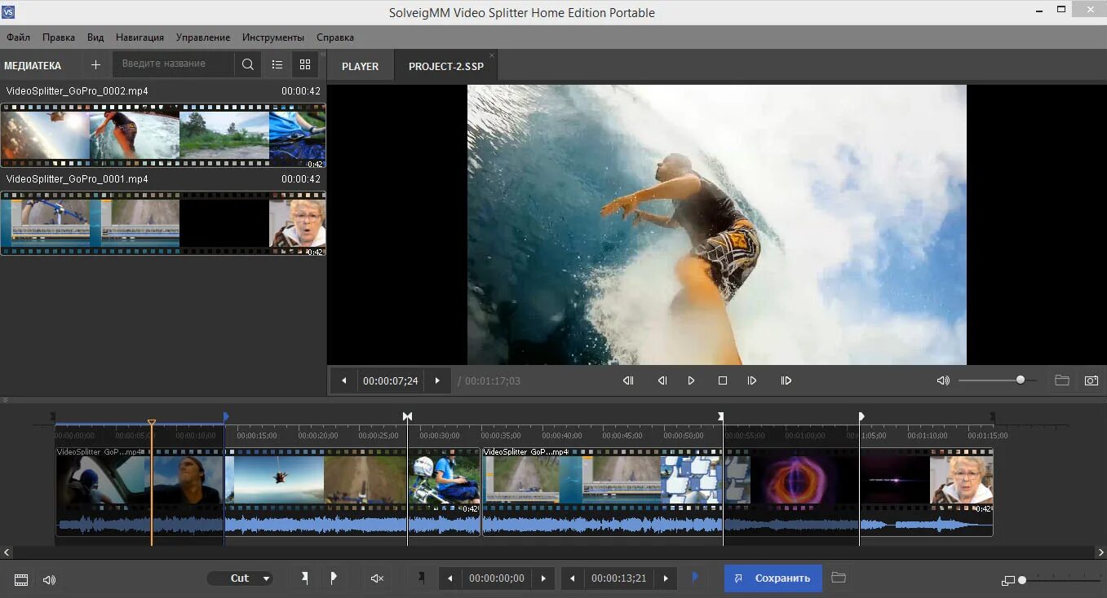Click the blue segment-end marker icon

pos(695,578)
